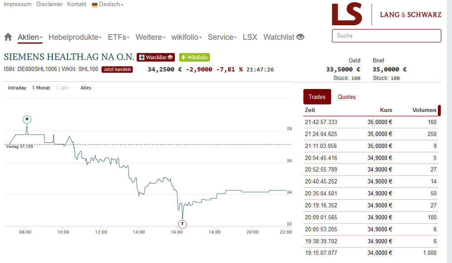Image resolution: width=452 pixels, height=263 pixels.
Task: Switch to the Trades tab
Action: [317, 97]
